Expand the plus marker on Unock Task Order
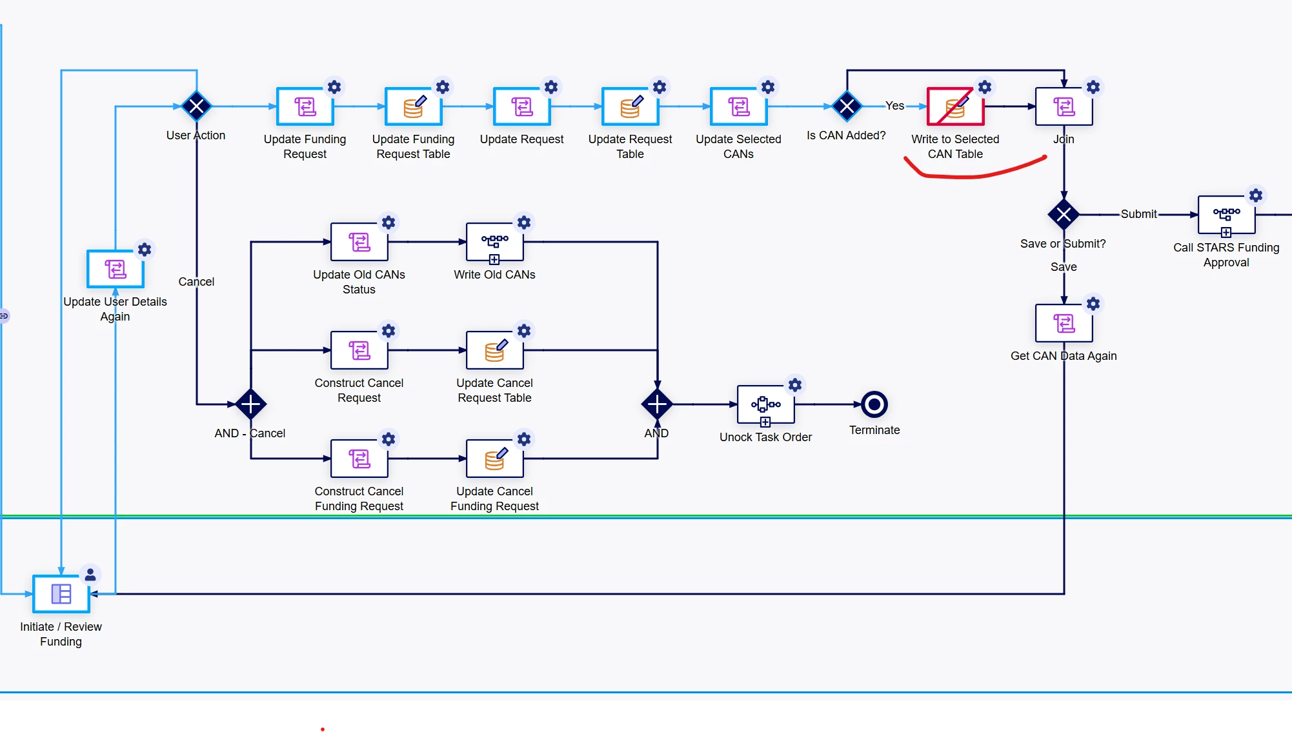Viewport: 1292px width, 732px height. pos(765,422)
